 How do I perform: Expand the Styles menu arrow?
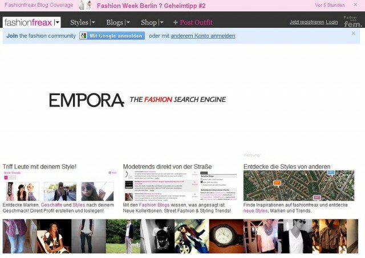click(x=93, y=23)
